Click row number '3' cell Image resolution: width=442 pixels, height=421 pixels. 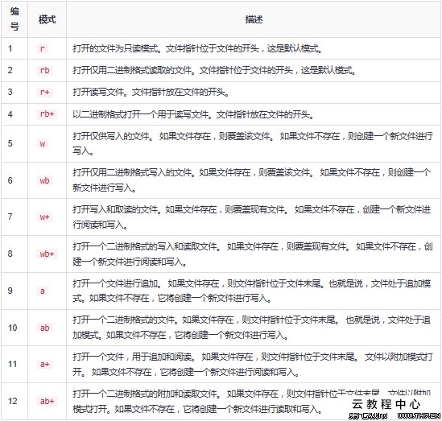tap(14, 92)
